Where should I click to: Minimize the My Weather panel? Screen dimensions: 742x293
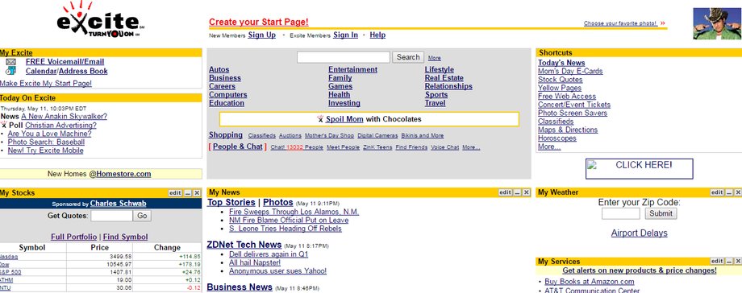pos(730,192)
